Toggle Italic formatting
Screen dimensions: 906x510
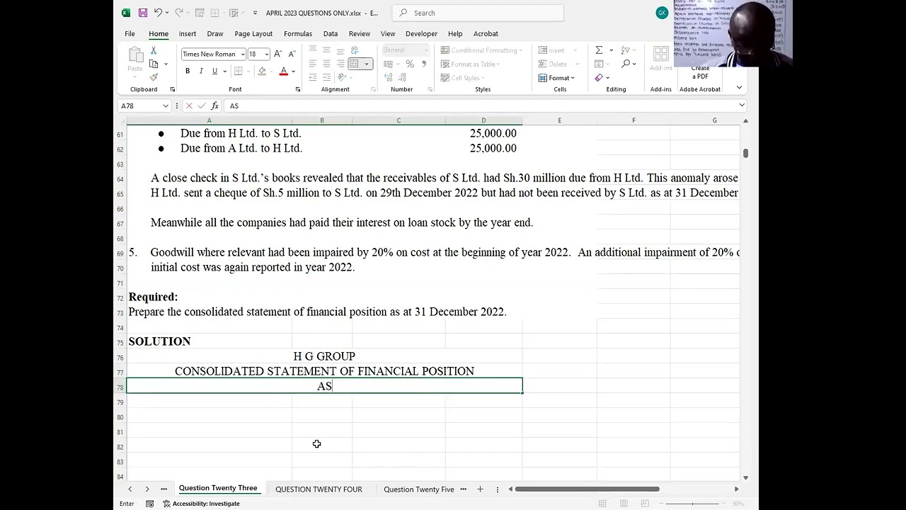coord(201,71)
